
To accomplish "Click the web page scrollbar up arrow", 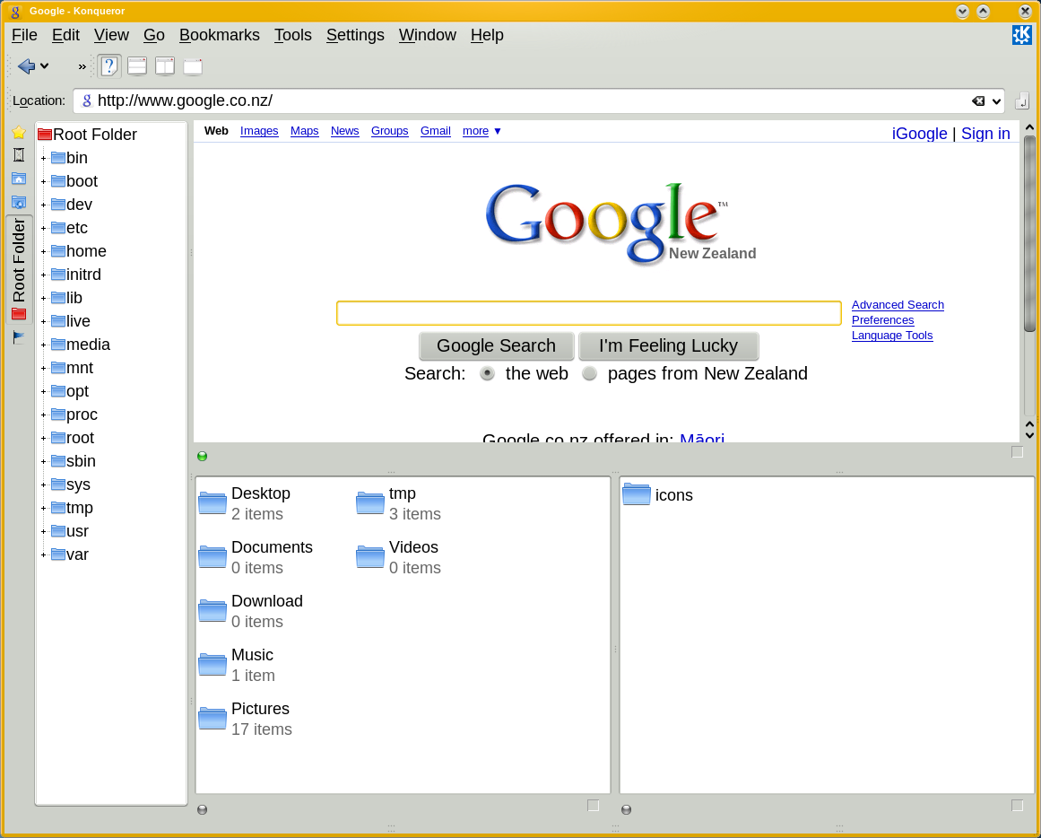I will pos(1029,127).
